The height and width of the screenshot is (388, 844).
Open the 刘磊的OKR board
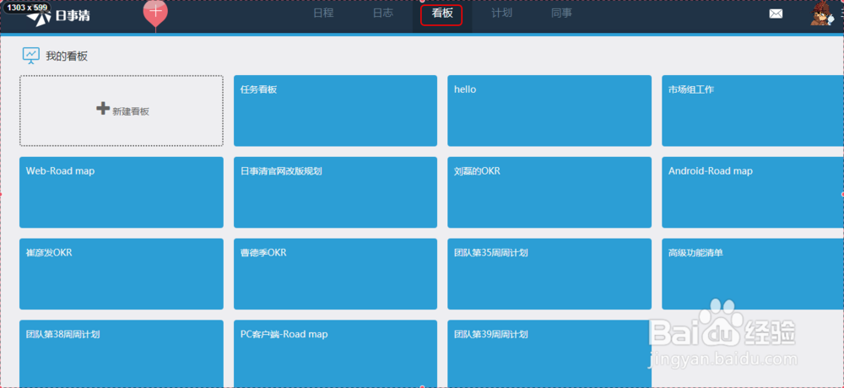click(549, 192)
